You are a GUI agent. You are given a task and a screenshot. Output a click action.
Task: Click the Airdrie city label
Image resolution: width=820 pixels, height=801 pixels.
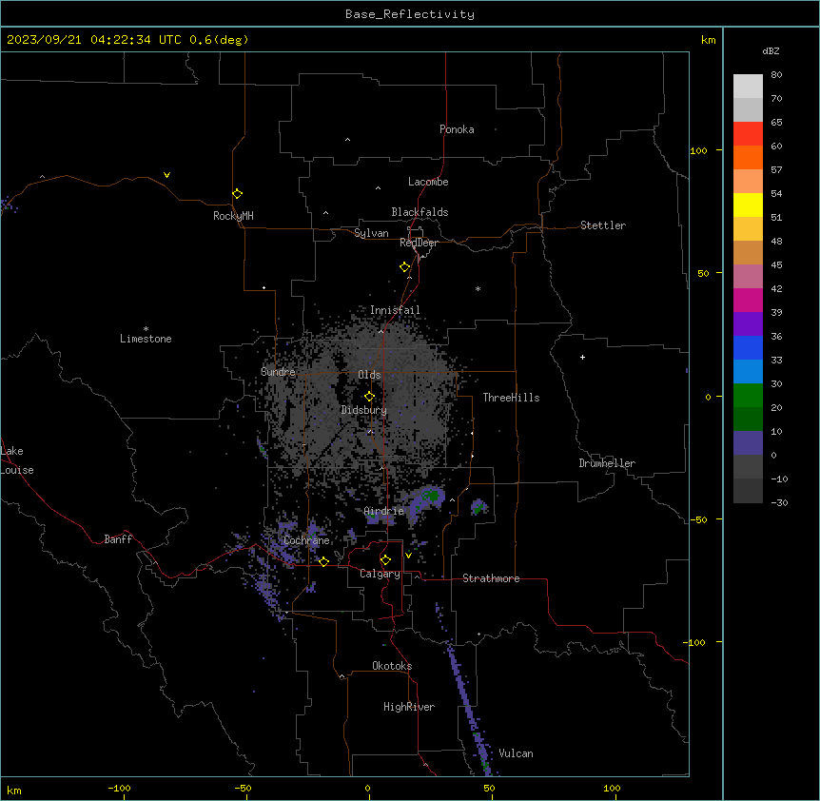pyautogui.click(x=384, y=511)
